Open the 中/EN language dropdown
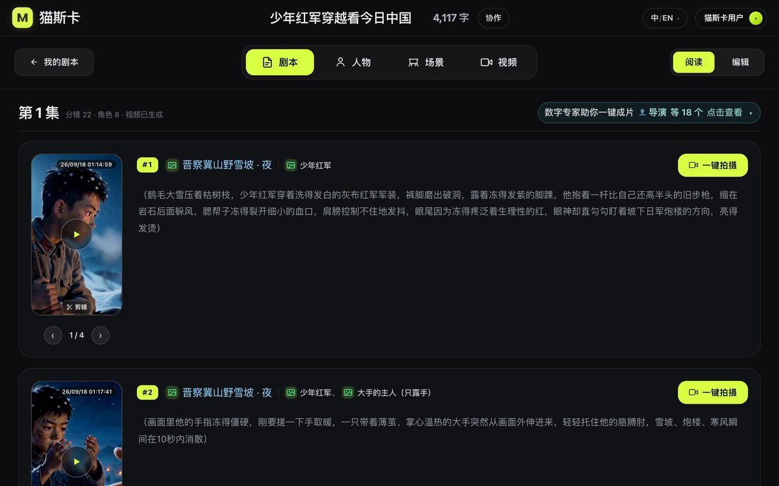 665,18
